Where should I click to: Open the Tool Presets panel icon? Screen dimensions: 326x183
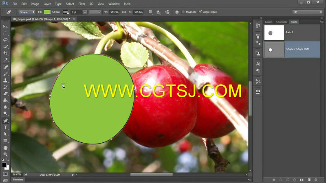click(x=258, y=81)
